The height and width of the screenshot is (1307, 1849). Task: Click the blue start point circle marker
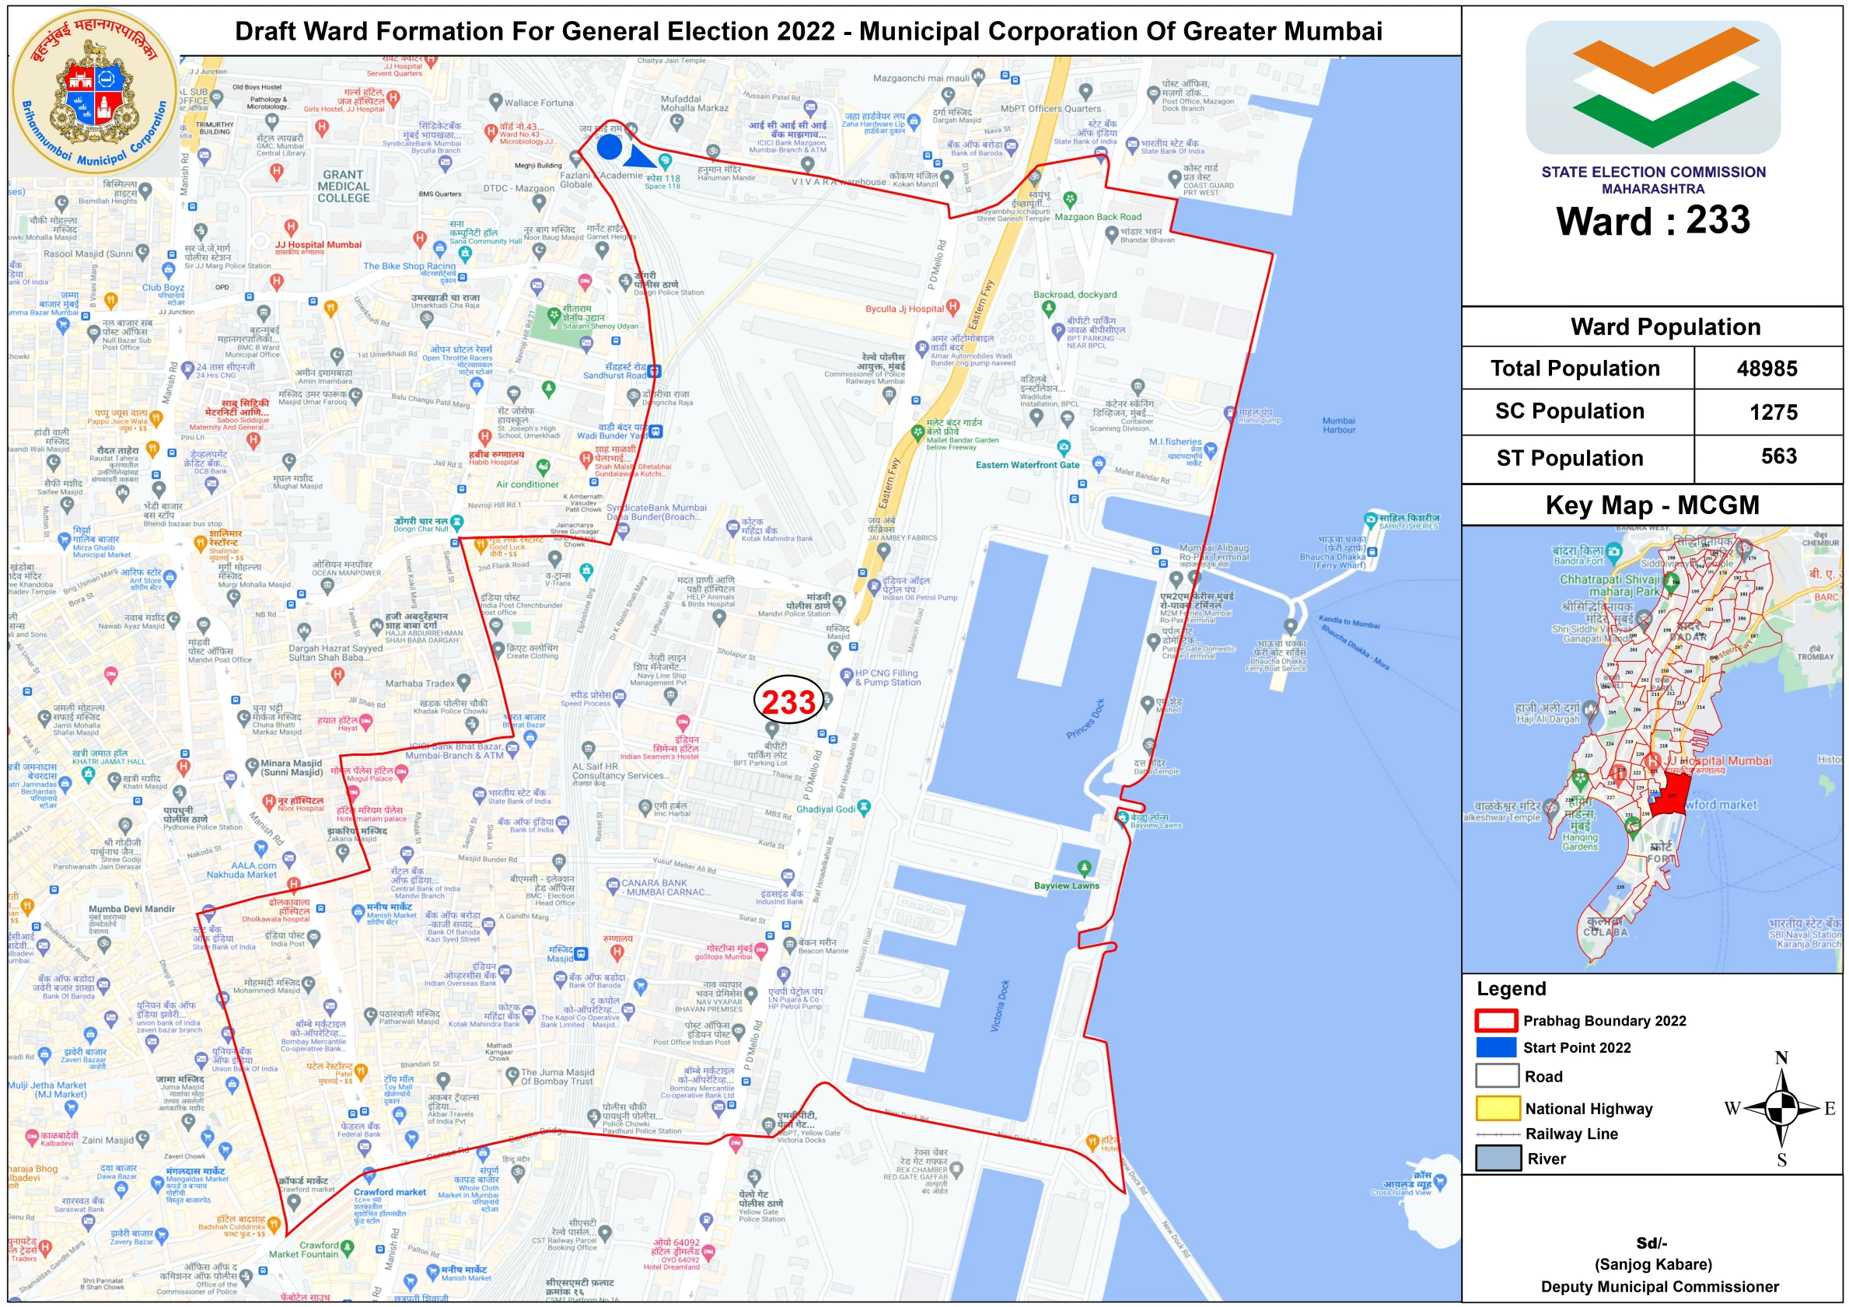[x=609, y=147]
